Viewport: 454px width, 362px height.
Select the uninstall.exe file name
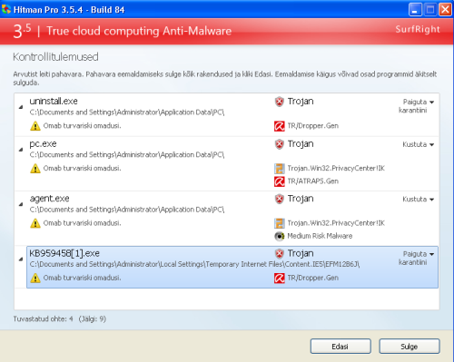tap(54, 101)
